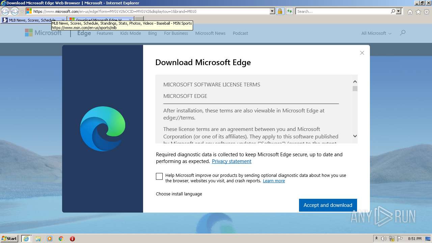Open For Business navigation link
Image resolution: width=432 pixels, height=243 pixels.
[x=176, y=33]
